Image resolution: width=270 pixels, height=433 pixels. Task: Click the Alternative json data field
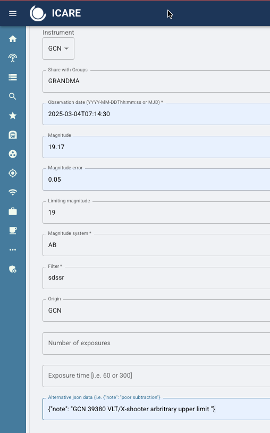pos(156,409)
